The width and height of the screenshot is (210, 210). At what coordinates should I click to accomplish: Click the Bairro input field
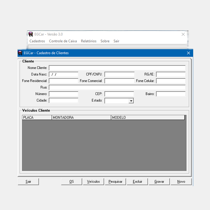(x=171, y=94)
